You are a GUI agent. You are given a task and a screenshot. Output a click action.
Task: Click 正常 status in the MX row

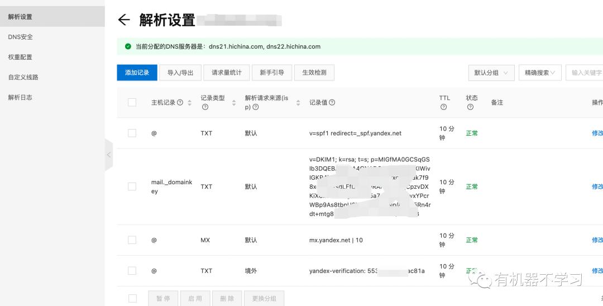coord(472,240)
